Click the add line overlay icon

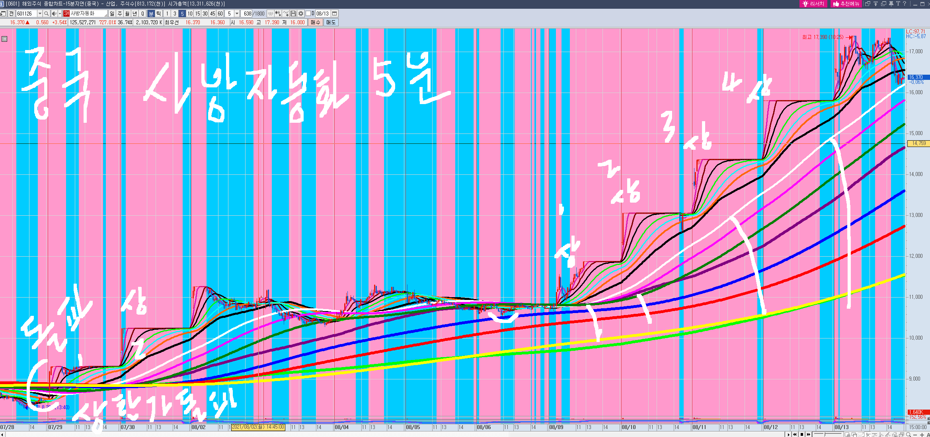pyautogui.click(x=286, y=14)
